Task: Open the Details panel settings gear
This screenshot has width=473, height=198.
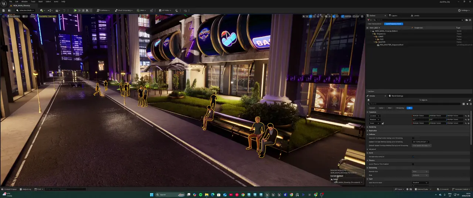Action: [470, 104]
